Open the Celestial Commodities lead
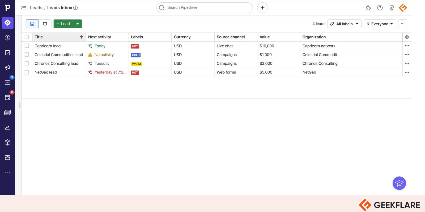425x212 pixels. (x=59, y=55)
